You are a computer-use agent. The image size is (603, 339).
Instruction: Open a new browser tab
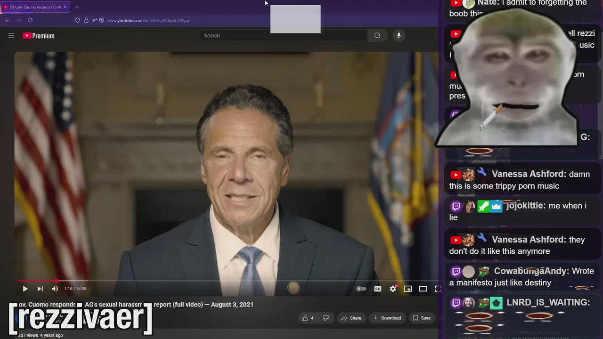(77, 7)
